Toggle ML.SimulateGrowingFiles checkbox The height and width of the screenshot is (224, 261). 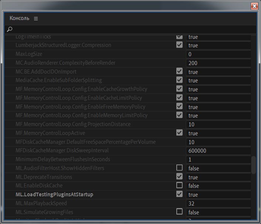179,212
